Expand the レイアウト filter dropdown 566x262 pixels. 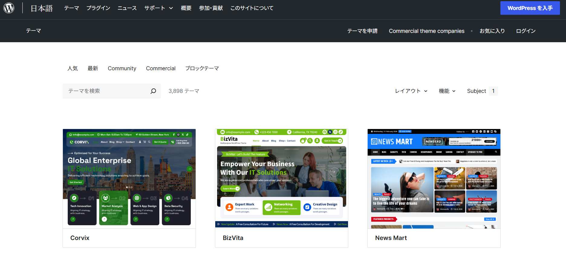pyautogui.click(x=411, y=91)
